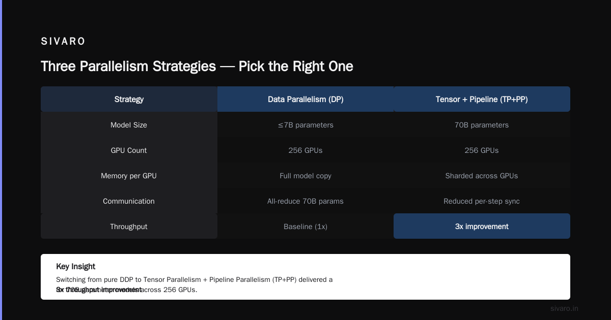Viewport: 611px width, 320px height.
Task: Click the Throughput row label
Action: tap(129, 226)
